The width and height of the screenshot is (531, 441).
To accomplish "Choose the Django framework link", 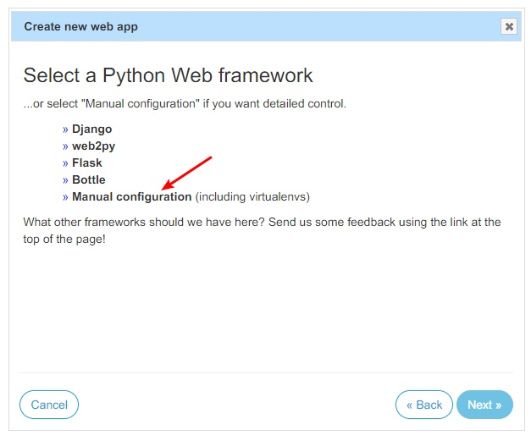I will pos(91,130).
